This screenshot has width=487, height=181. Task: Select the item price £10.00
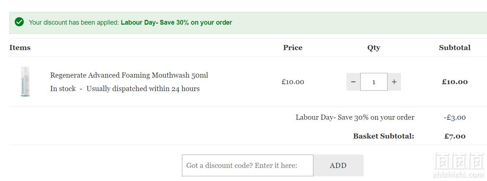point(293,82)
